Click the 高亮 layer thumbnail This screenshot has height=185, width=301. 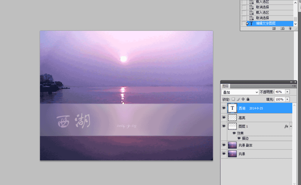232,118
